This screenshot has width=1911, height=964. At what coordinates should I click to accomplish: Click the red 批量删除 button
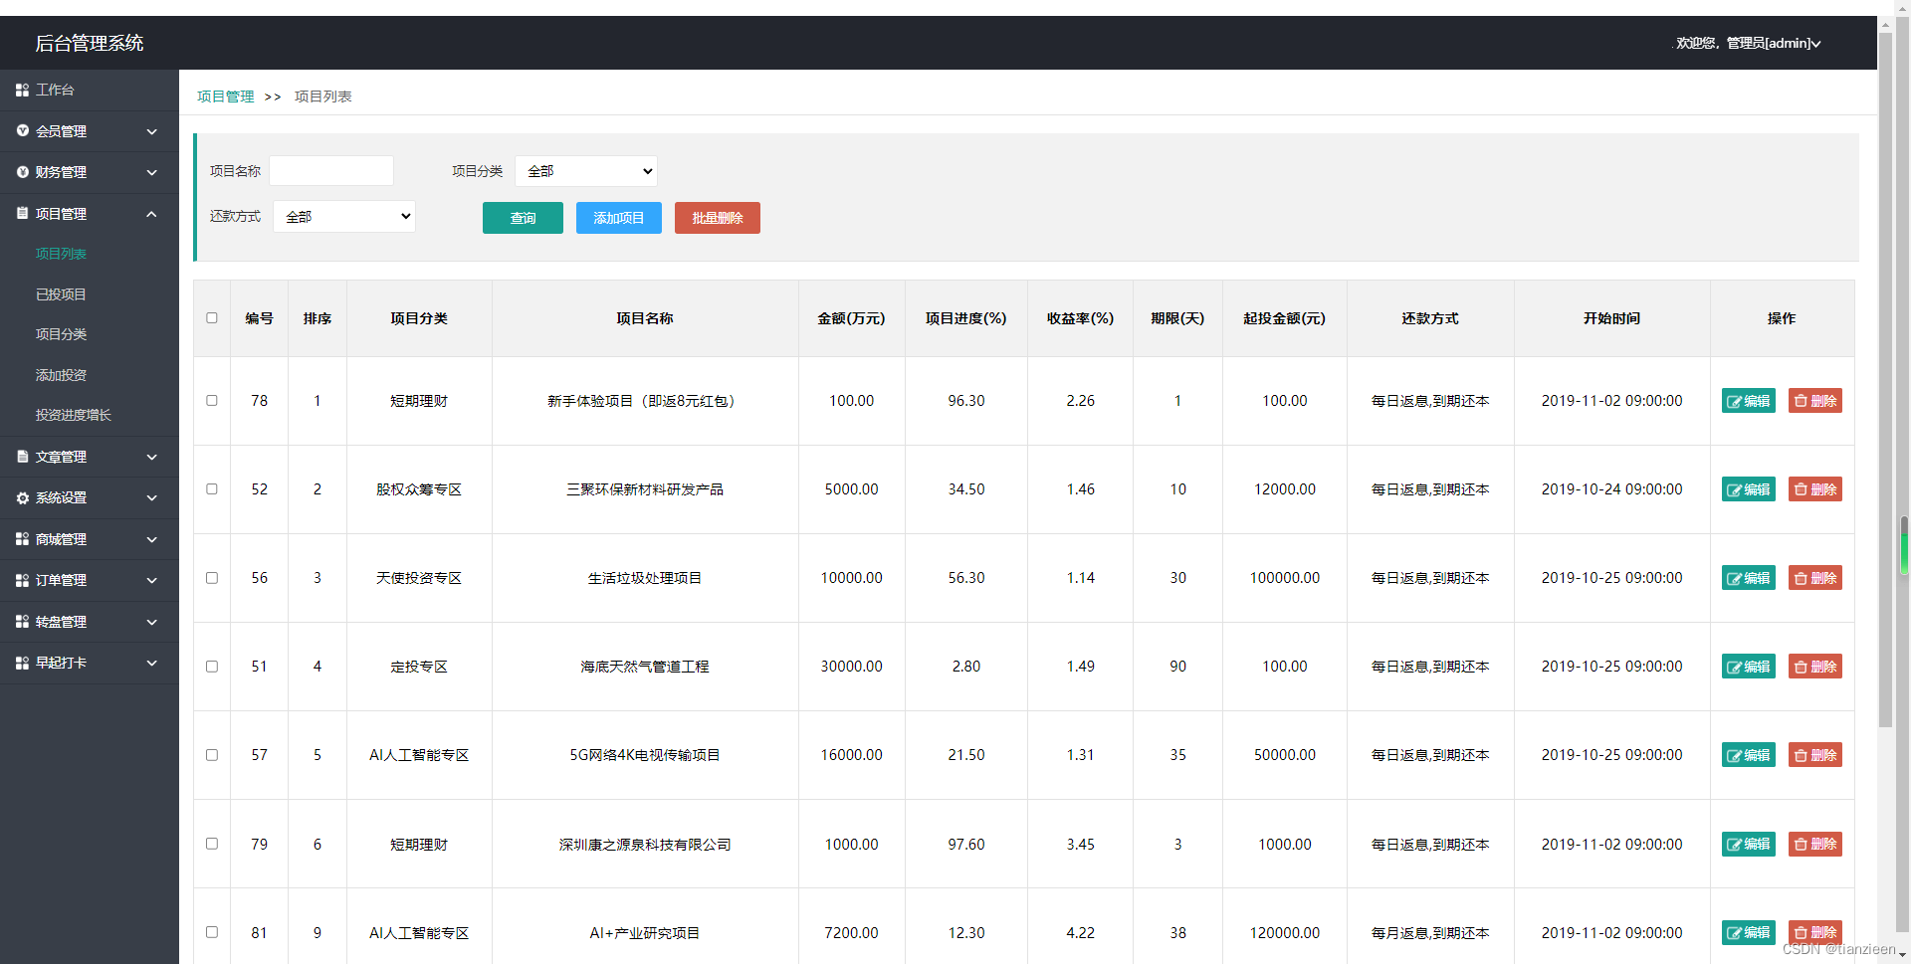click(718, 218)
